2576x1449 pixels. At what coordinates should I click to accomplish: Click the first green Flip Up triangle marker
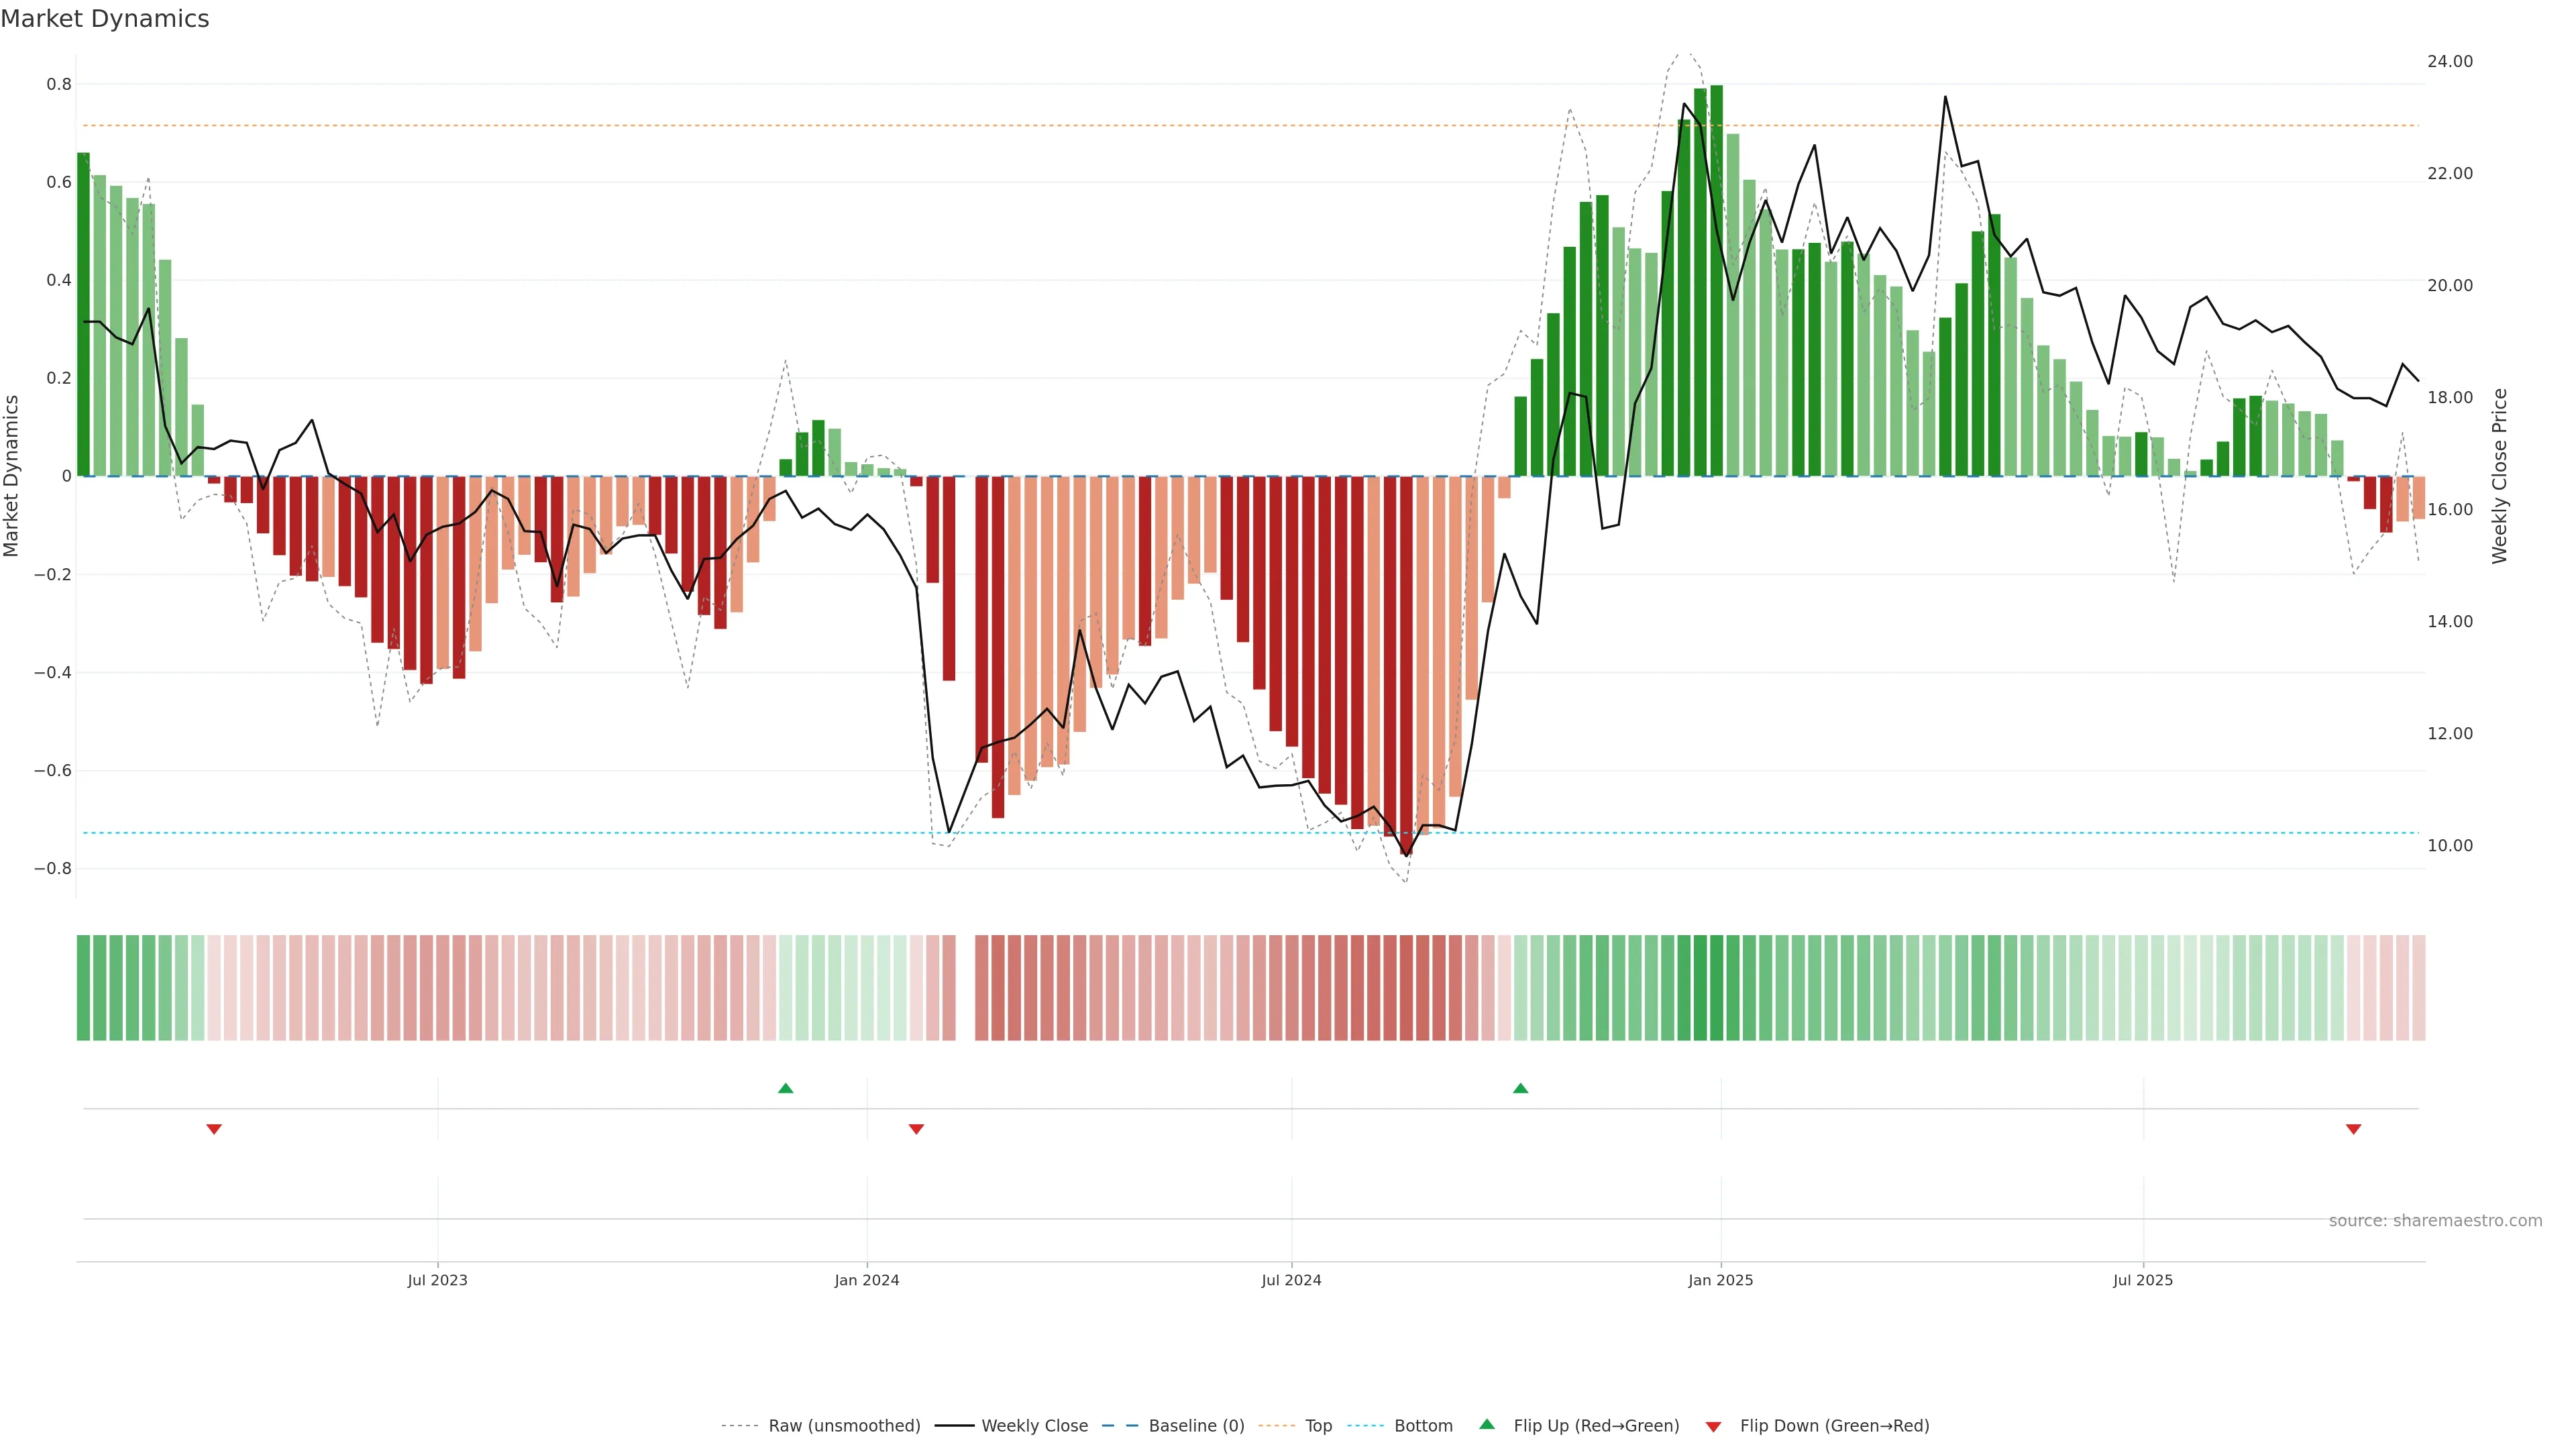click(785, 1088)
